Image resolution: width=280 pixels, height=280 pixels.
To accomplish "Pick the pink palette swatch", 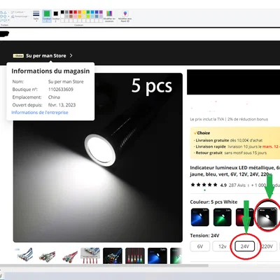I will pyautogui.click(x=75, y=16).
